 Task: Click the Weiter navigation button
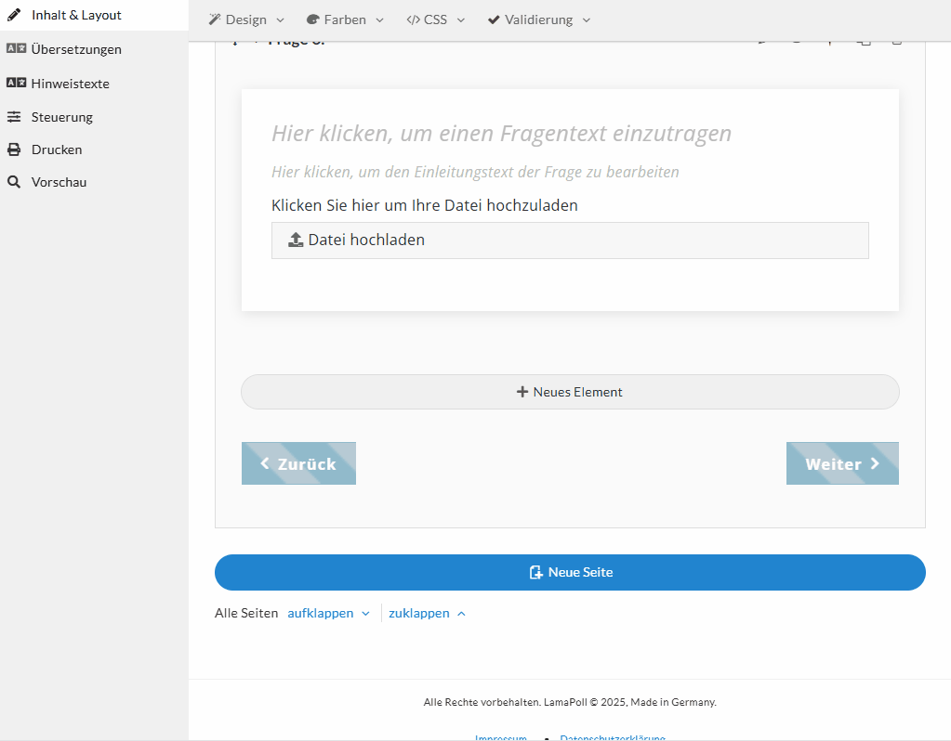[842, 463]
